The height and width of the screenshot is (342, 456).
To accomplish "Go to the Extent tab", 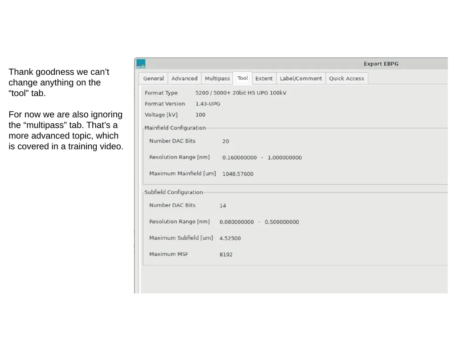I will (x=264, y=78).
